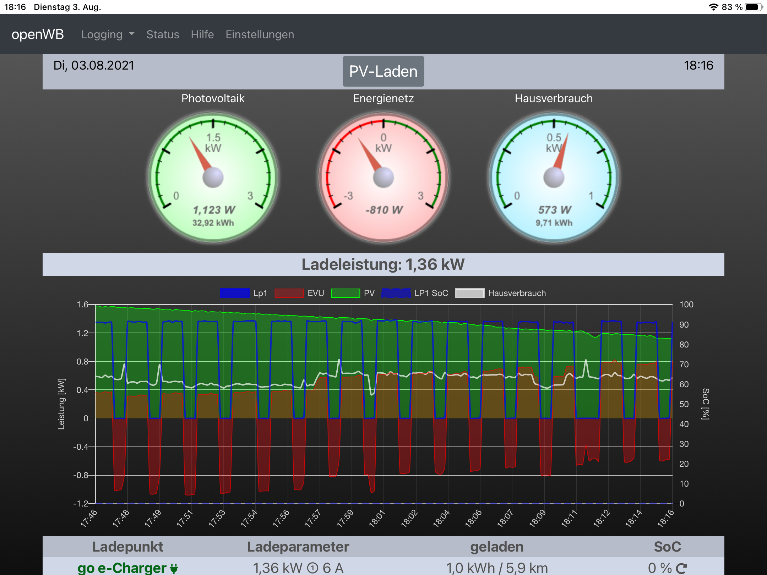The width and height of the screenshot is (767, 575).
Task: Click the go e-Charger charge point link
Action: point(122,568)
